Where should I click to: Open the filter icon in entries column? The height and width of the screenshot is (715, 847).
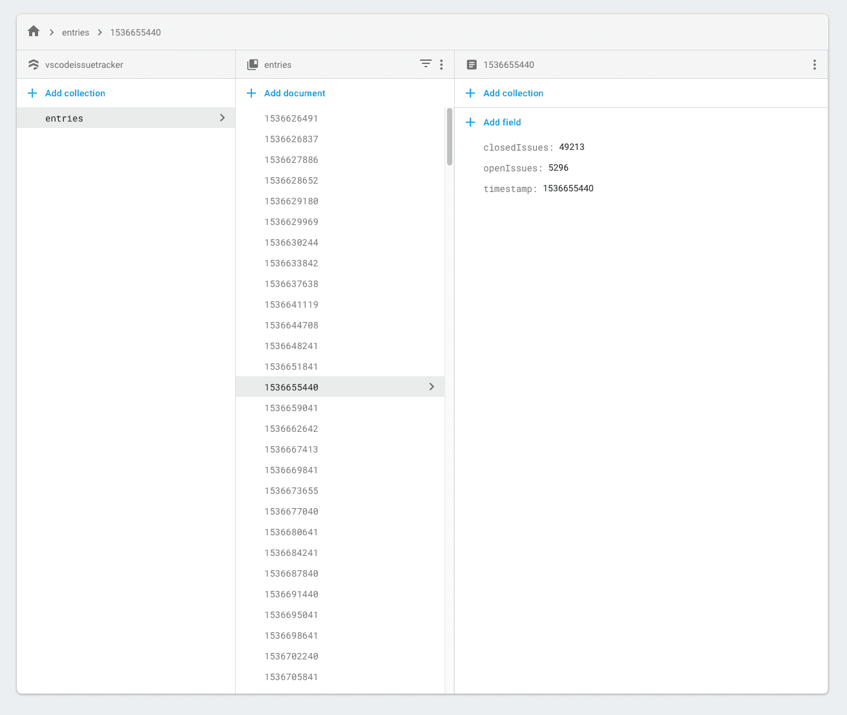click(425, 64)
